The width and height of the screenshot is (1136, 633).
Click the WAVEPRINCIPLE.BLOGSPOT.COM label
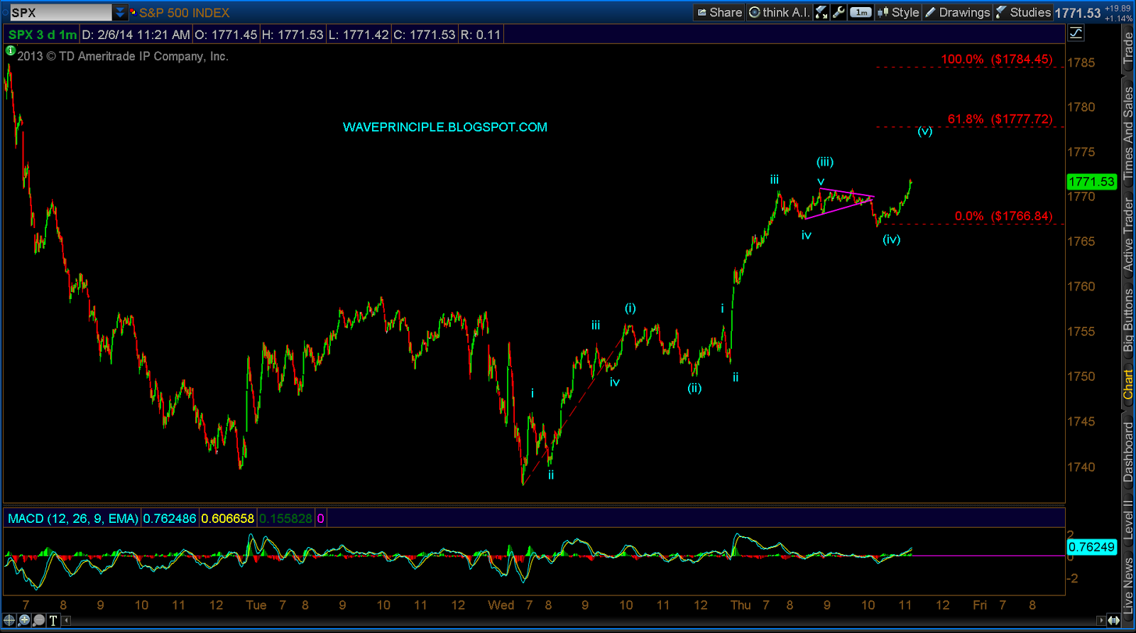pyautogui.click(x=445, y=127)
